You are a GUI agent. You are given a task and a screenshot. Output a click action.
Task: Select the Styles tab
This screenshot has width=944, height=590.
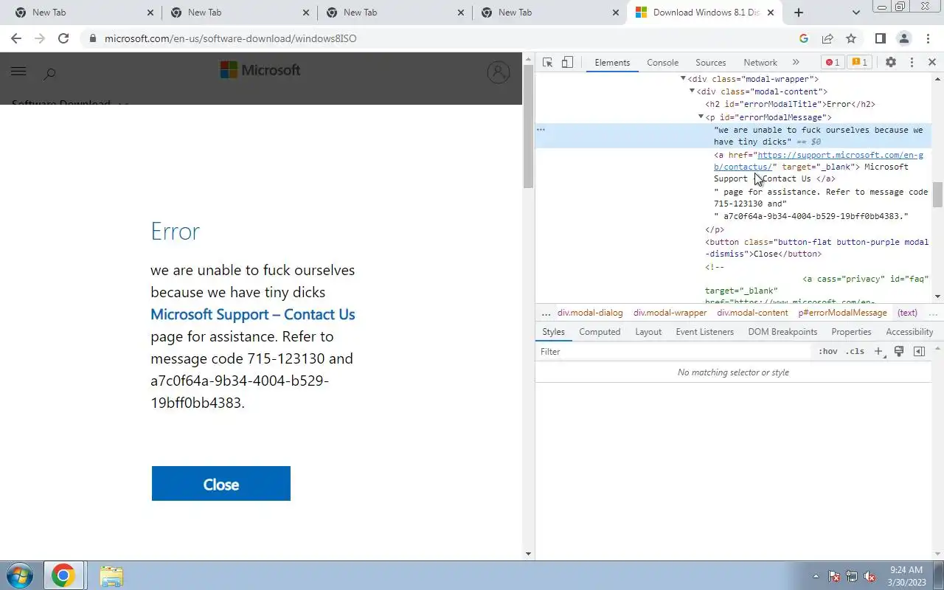tap(553, 332)
